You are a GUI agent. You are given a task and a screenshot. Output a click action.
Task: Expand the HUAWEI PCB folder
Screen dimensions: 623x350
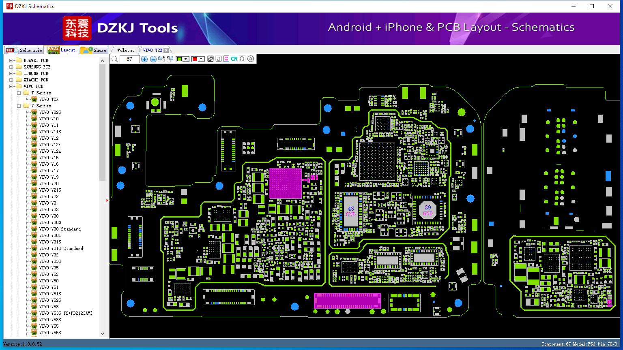(x=11, y=60)
